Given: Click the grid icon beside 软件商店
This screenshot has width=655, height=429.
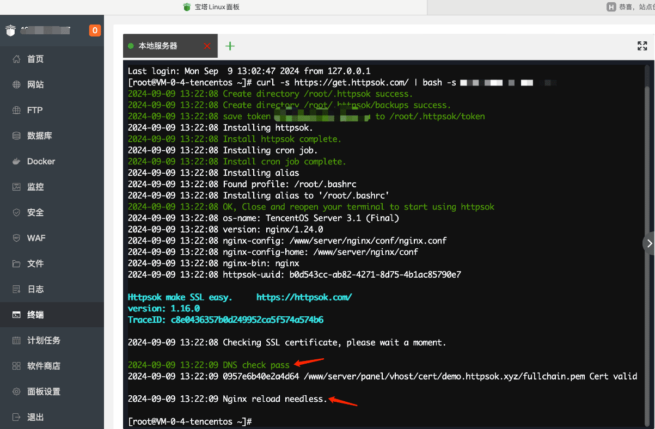Looking at the screenshot, I should [16, 366].
